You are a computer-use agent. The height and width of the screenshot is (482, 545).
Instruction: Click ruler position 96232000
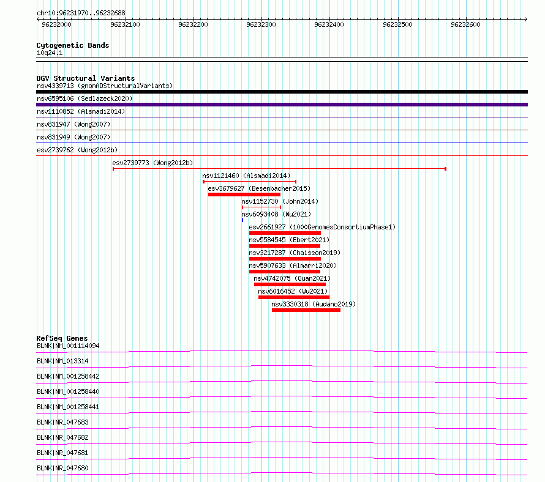[56, 24]
